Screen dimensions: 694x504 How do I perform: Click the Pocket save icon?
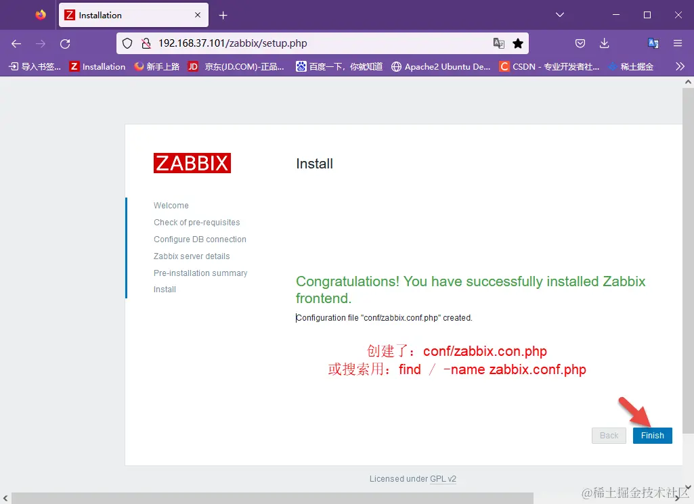point(580,43)
